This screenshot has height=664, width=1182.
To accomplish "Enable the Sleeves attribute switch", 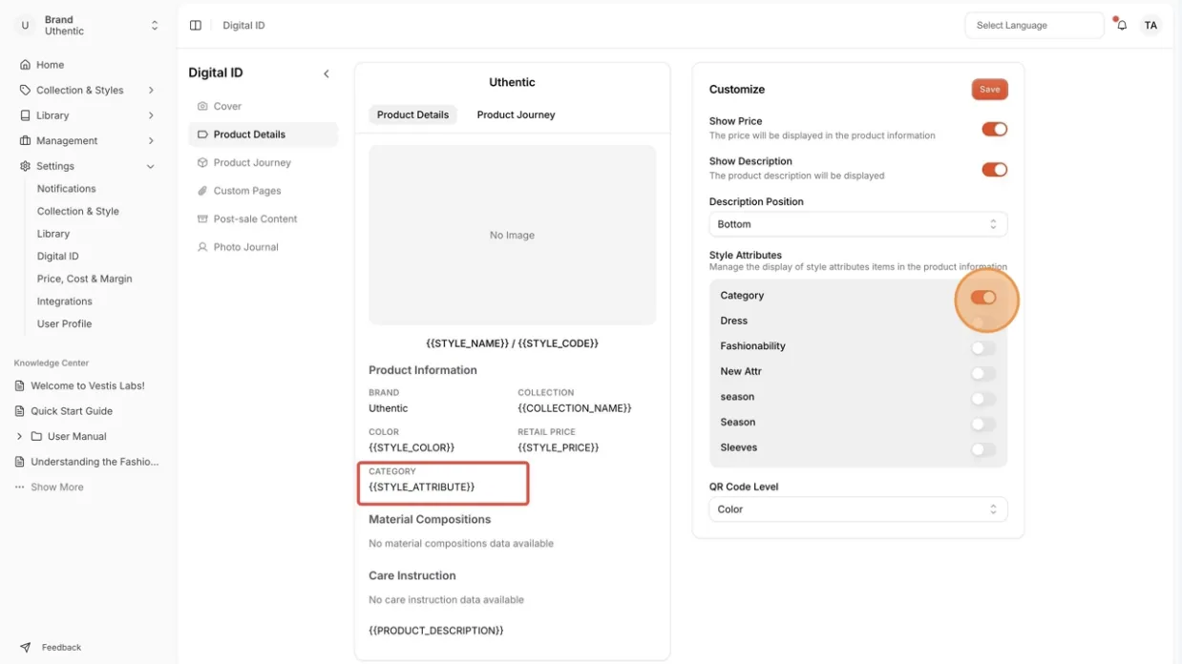I will click(x=983, y=449).
